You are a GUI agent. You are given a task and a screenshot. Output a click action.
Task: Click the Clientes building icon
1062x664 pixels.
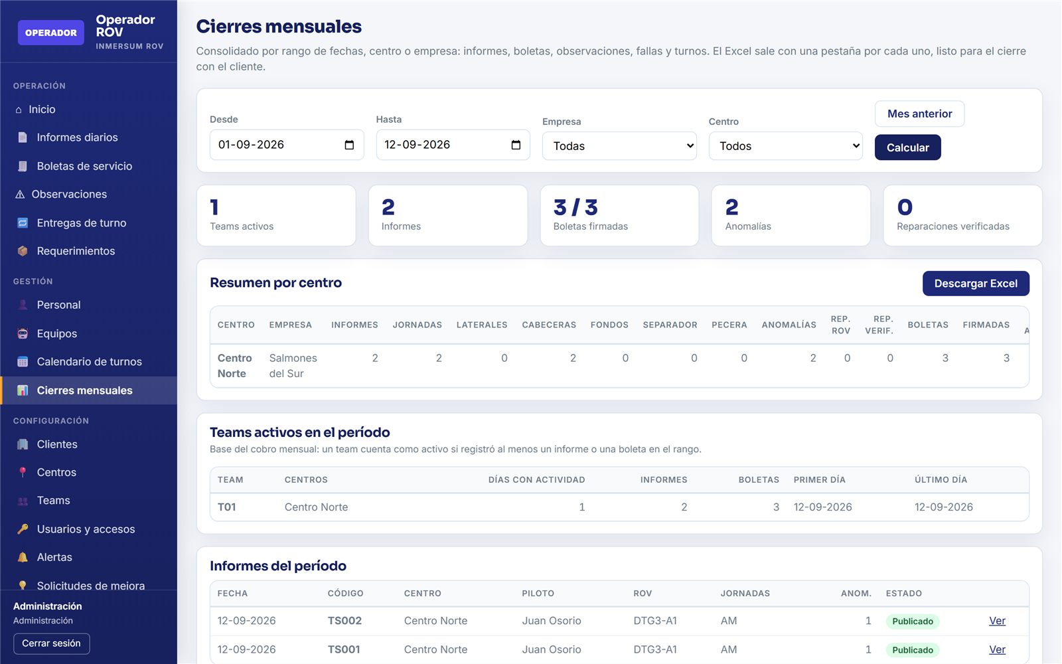(x=23, y=444)
